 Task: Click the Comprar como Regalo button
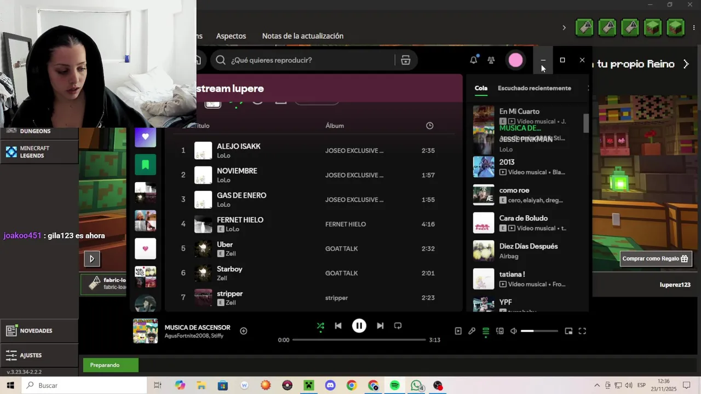click(655, 259)
